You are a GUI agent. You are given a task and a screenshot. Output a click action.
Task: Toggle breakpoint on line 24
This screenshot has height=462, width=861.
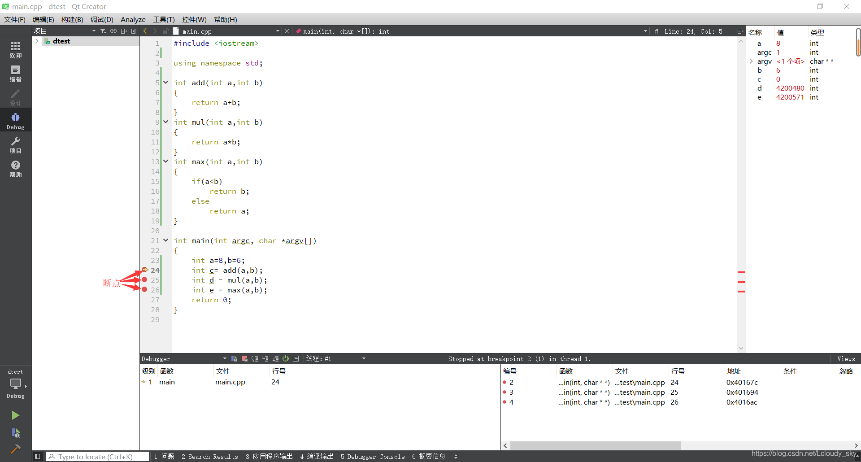[x=145, y=270]
